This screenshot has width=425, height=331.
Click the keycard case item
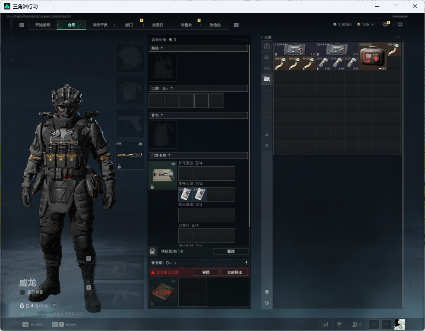[x=163, y=175]
